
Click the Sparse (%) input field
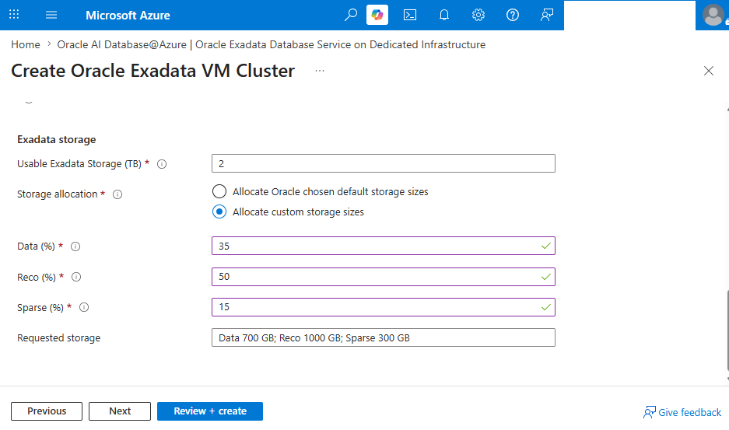coord(383,307)
